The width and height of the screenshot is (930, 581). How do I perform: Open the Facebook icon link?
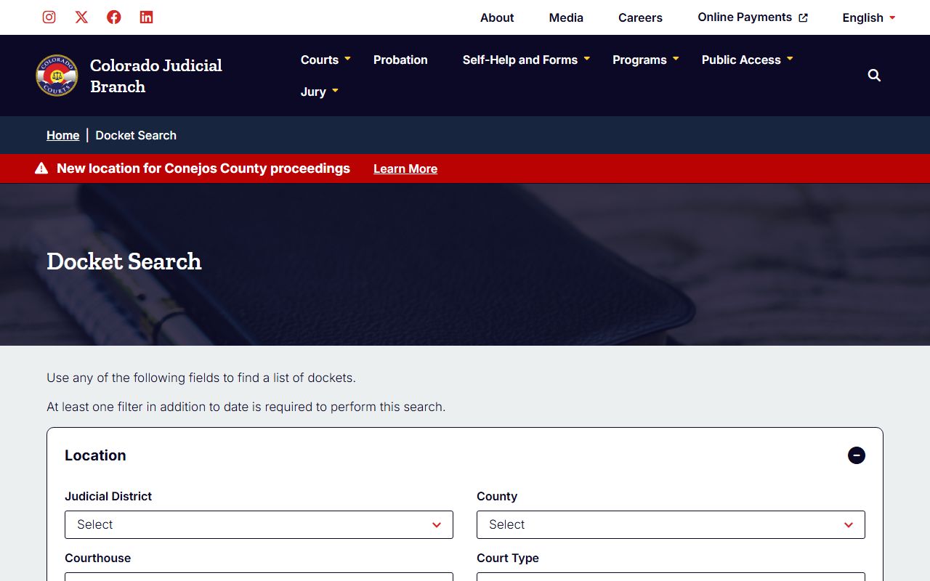pyautogui.click(x=114, y=17)
